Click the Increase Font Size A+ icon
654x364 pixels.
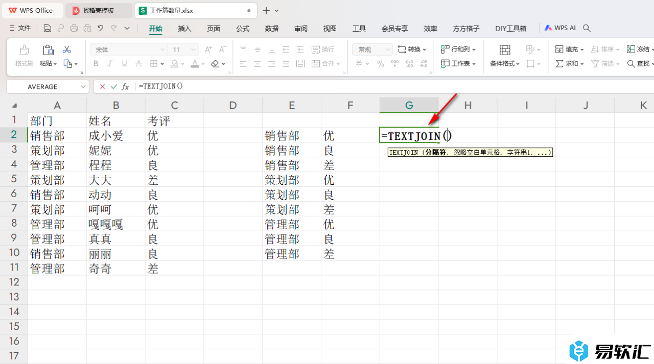point(208,50)
